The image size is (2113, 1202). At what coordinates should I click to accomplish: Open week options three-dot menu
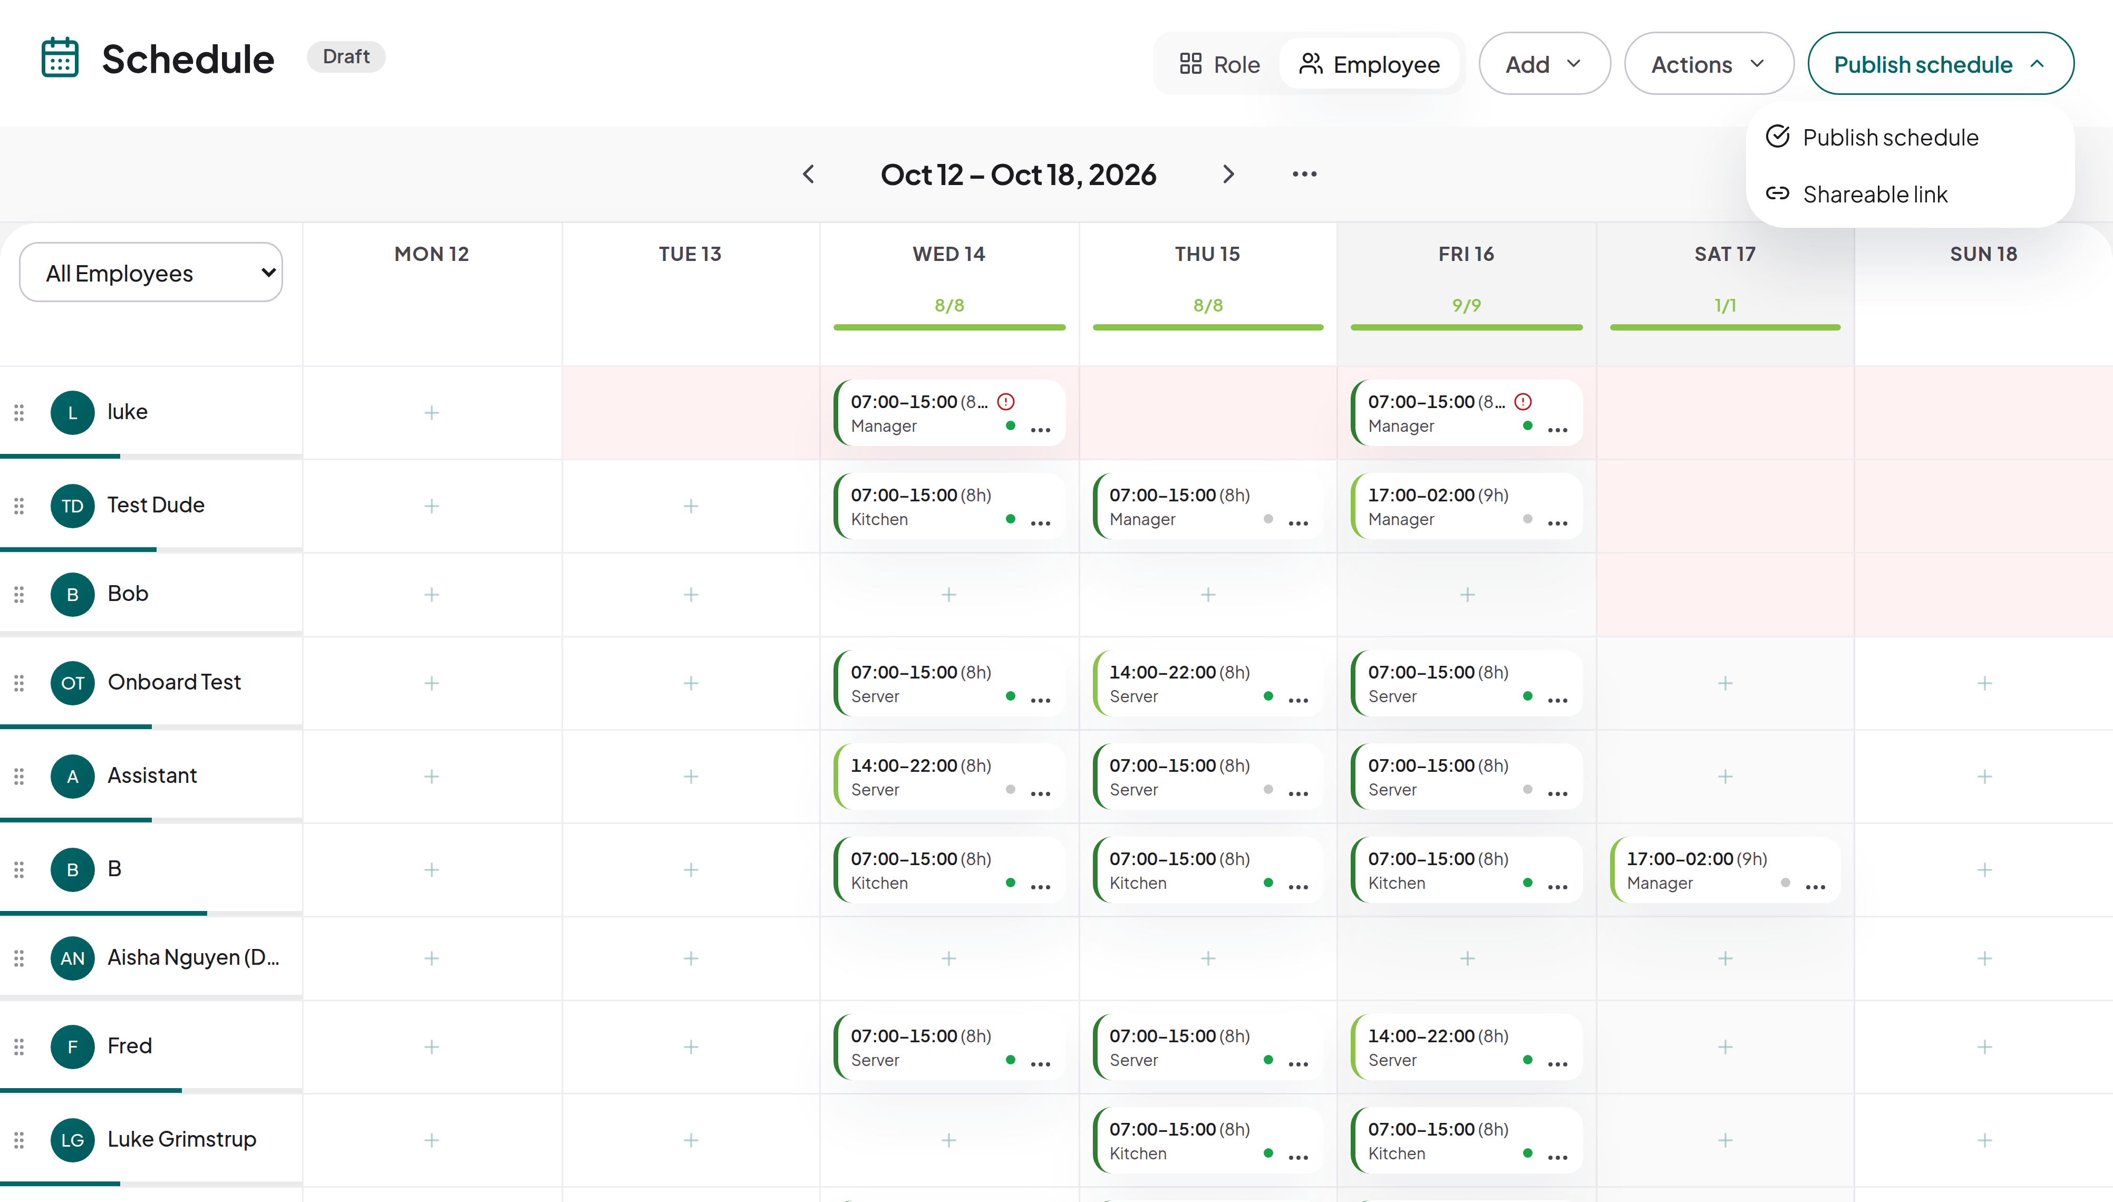click(x=1304, y=174)
